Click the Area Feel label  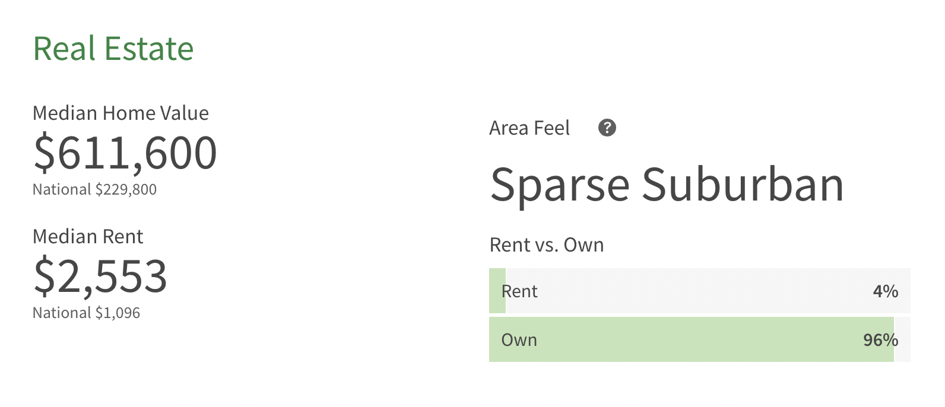click(529, 128)
